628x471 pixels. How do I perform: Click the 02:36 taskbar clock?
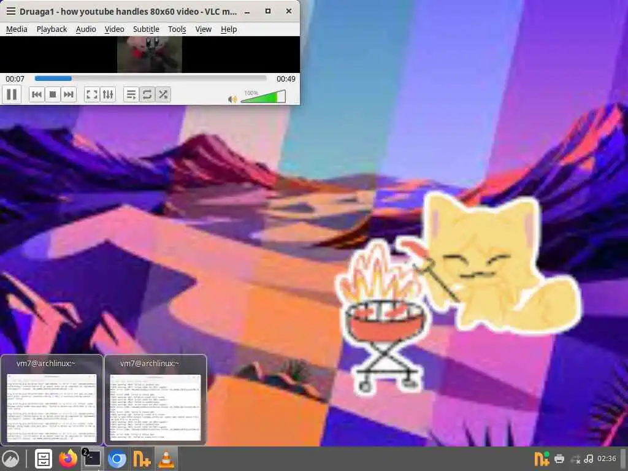pos(607,459)
